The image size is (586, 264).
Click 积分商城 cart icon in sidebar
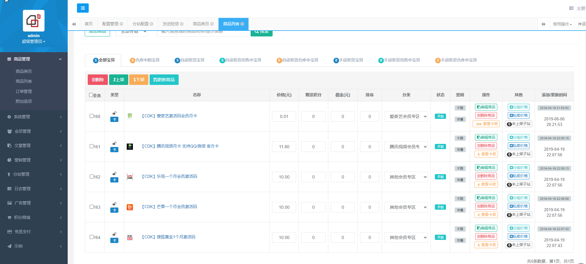[9, 217]
